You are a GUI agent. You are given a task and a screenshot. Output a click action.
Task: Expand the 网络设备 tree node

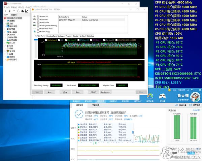tap(5, 40)
